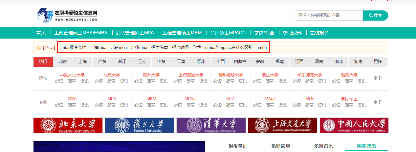Select the 上海 region tab
This screenshot has height=152, width=416.
tap(82, 62)
